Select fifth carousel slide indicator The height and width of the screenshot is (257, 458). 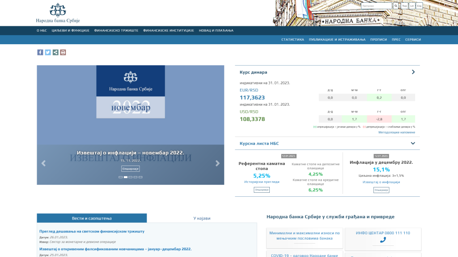[140, 177]
